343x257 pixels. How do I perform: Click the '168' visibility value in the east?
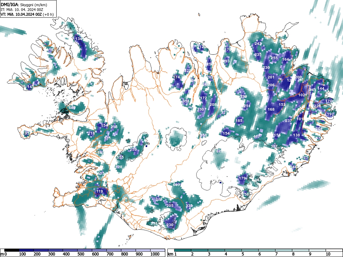tap(271, 110)
